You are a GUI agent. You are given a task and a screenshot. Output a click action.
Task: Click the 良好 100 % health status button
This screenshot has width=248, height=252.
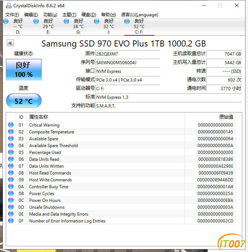pyautogui.click(x=24, y=70)
